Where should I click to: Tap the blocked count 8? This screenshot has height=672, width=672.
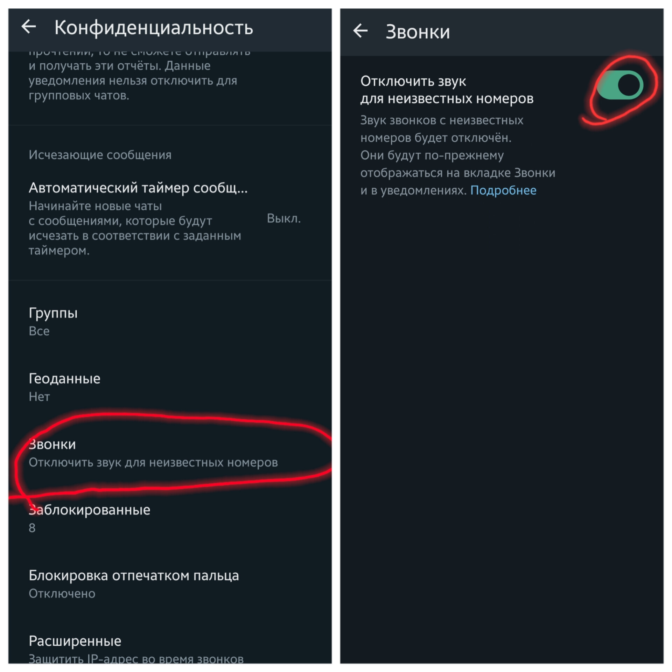click(x=32, y=528)
